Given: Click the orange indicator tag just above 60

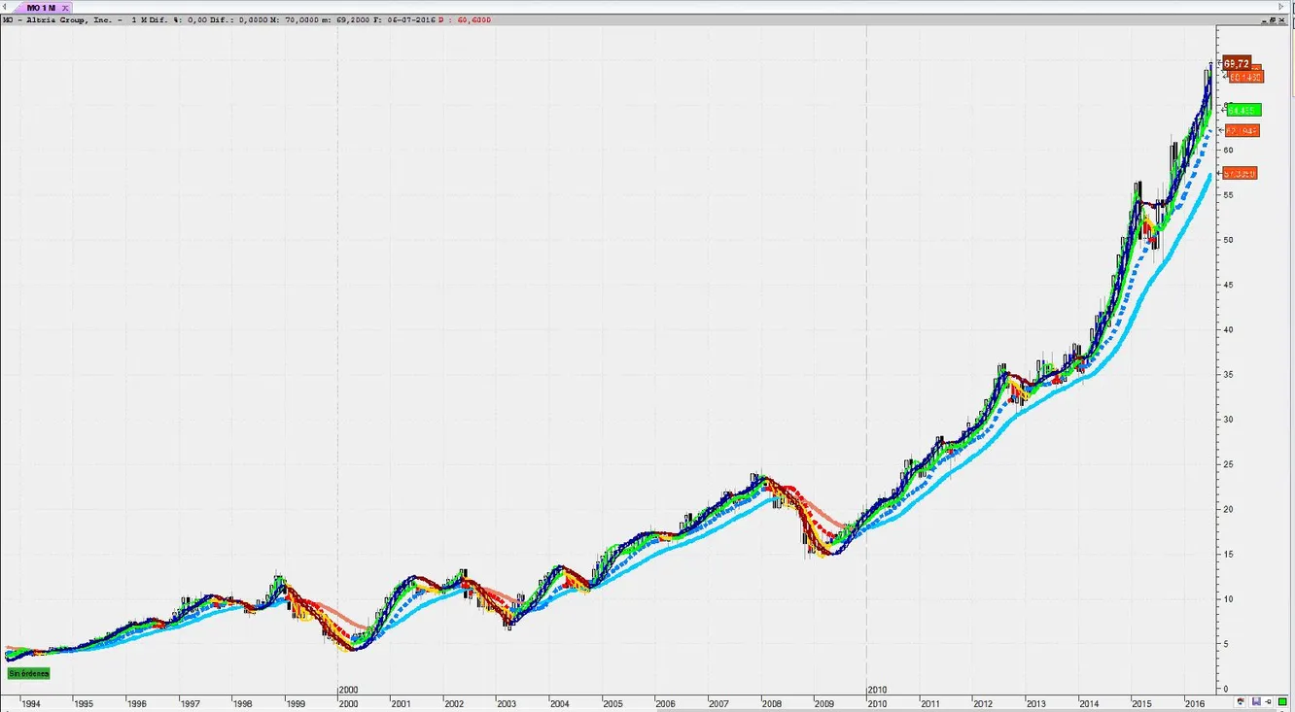Looking at the screenshot, I should click(1242, 131).
